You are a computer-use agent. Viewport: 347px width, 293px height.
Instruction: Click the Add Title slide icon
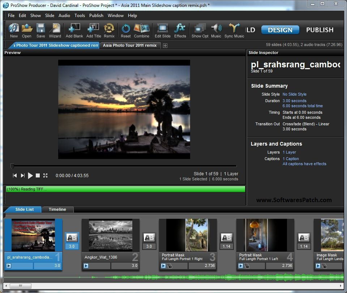[94, 29]
